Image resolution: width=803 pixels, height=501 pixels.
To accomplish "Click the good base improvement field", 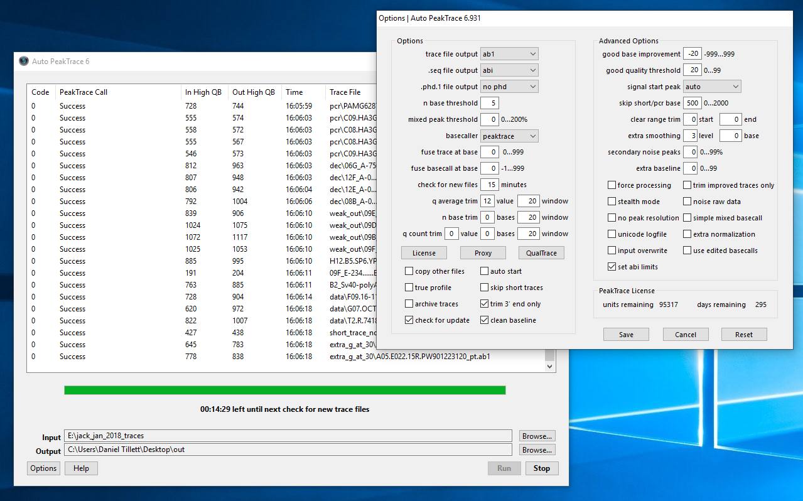I will [x=693, y=54].
